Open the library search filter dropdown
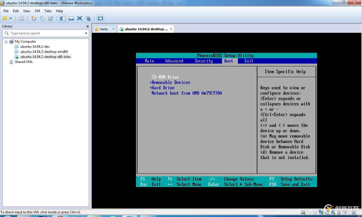The width and height of the screenshot is (362, 217). coord(86,33)
